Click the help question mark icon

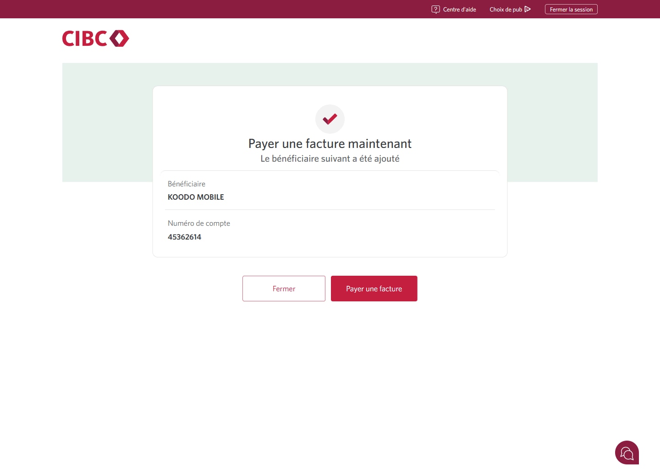pos(435,9)
